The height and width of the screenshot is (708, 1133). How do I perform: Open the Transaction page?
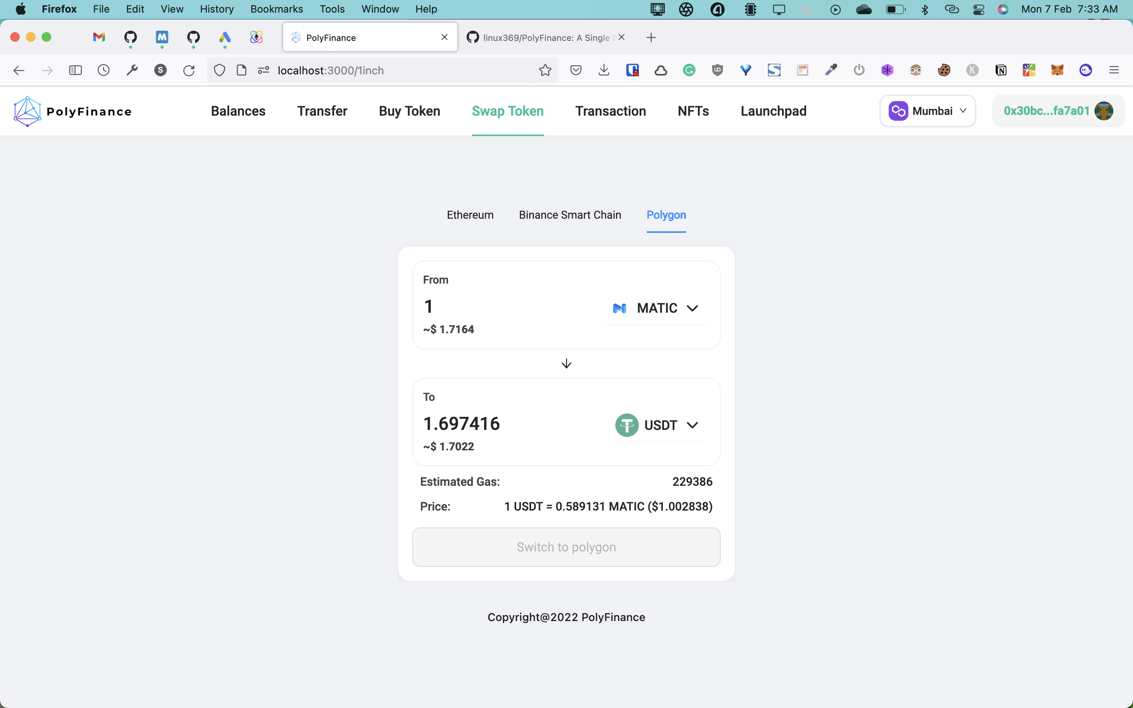(611, 111)
